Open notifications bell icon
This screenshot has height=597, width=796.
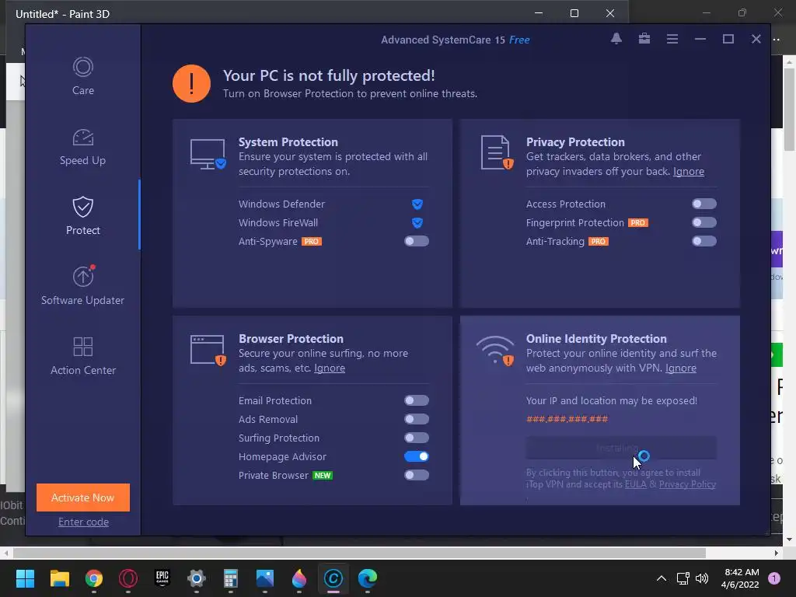[x=616, y=39]
